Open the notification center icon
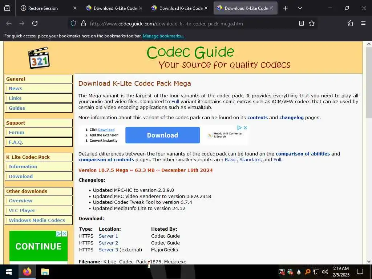 pyautogui.click(x=360, y=272)
